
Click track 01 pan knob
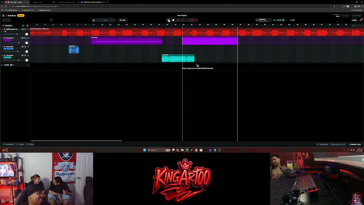(x=27, y=34)
